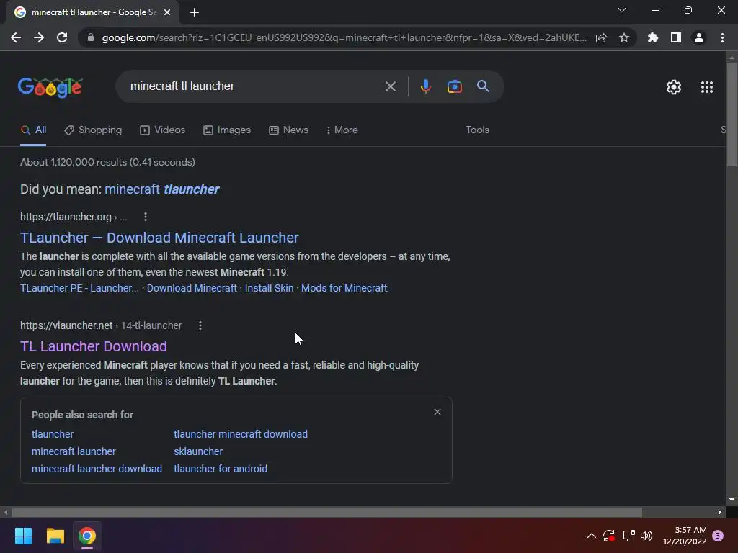Open the clock and date panel

tap(685, 536)
